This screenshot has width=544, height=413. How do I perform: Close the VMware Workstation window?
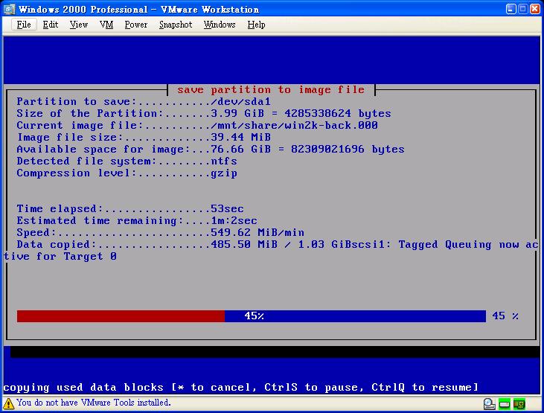[x=534, y=9]
